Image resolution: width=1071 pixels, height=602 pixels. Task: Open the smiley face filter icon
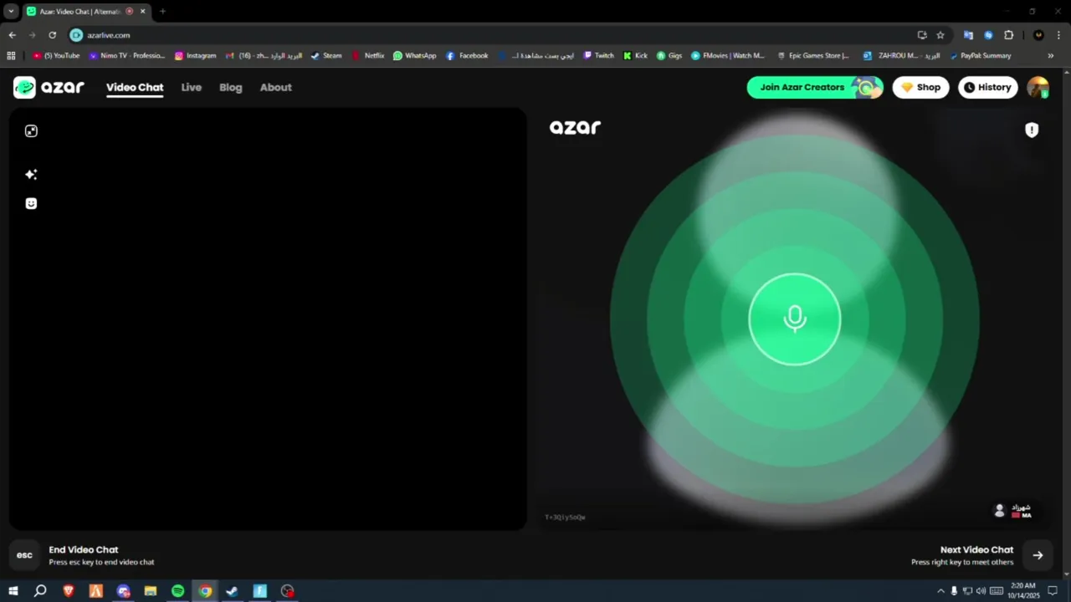[x=31, y=203]
